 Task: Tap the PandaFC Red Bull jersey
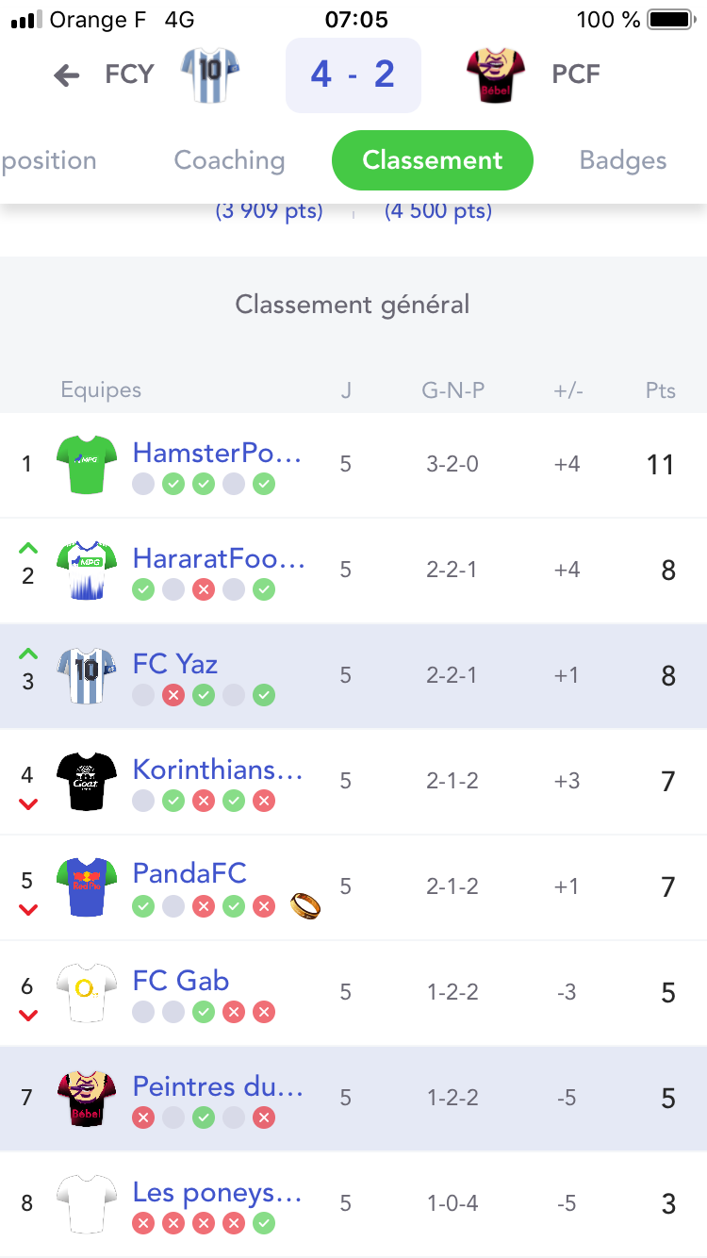pyautogui.click(x=87, y=886)
